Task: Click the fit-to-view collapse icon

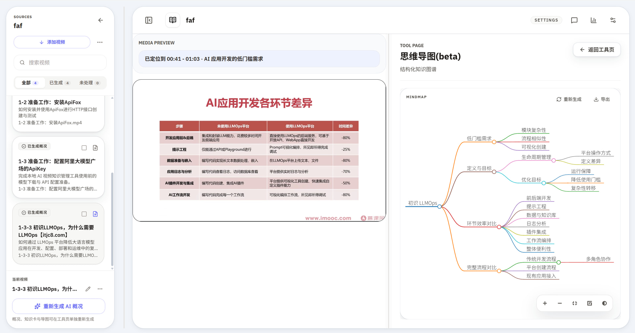Action: tap(575, 303)
